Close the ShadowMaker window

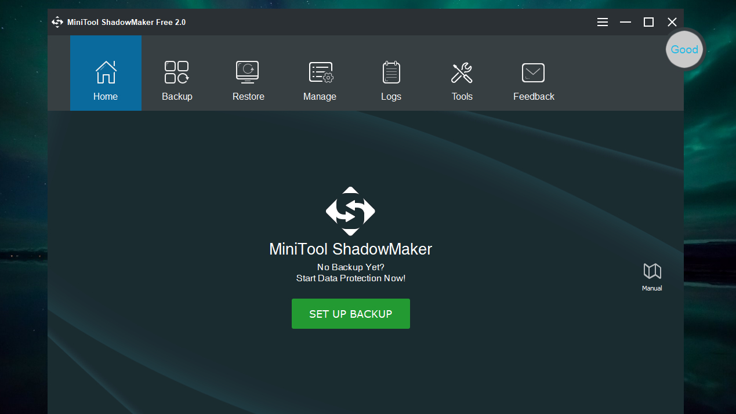pyautogui.click(x=672, y=22)
